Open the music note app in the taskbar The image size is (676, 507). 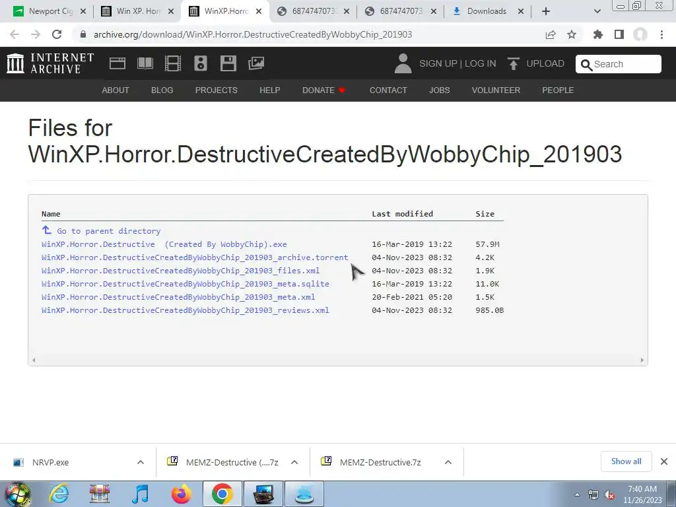140,494
